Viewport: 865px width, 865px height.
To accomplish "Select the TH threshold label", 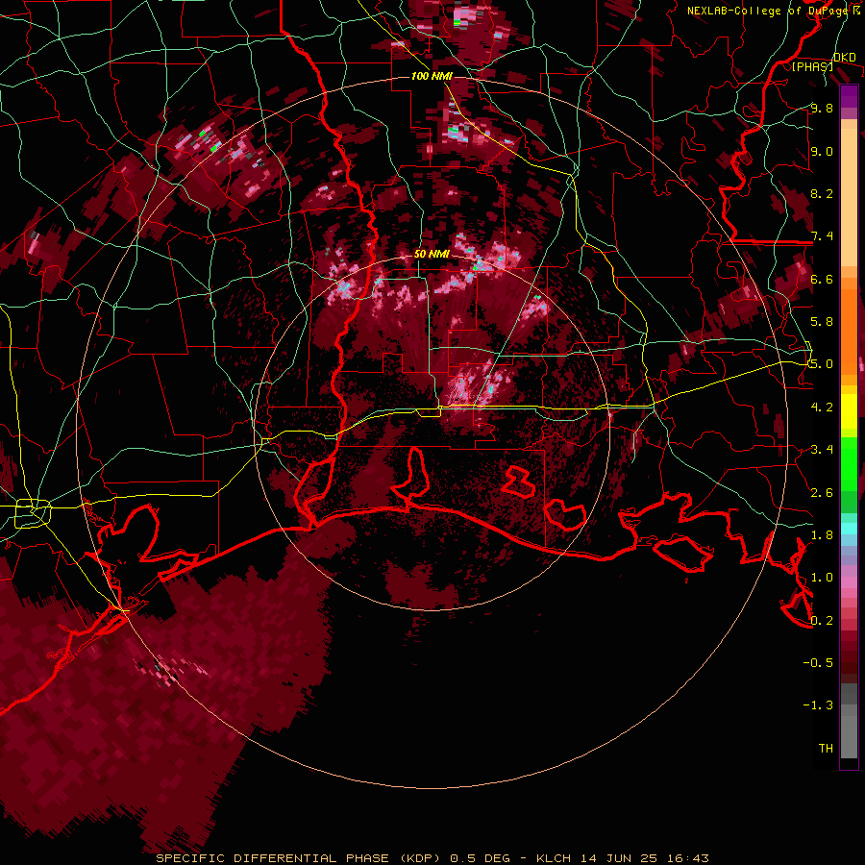I will pyautogui.click(x=826, y=749).
